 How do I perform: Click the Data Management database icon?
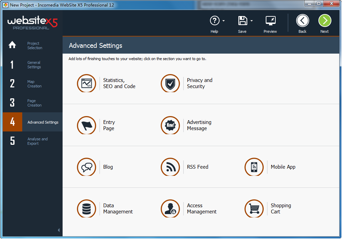(x=87, y=209)
